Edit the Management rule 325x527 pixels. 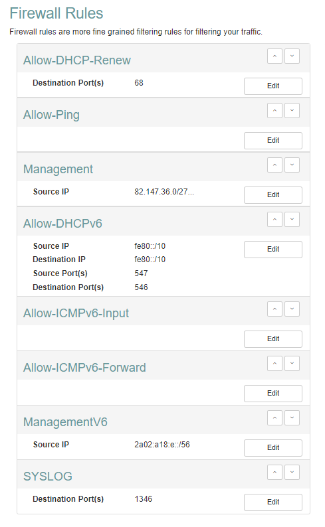coord(273,195)
